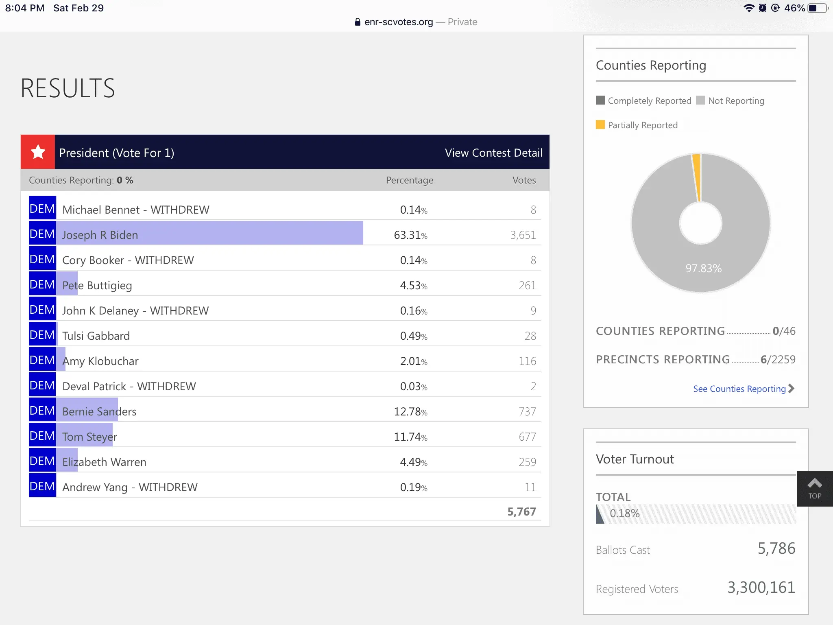
Task: Tap the Wi-Fi status icon
Action: point(748,8)
